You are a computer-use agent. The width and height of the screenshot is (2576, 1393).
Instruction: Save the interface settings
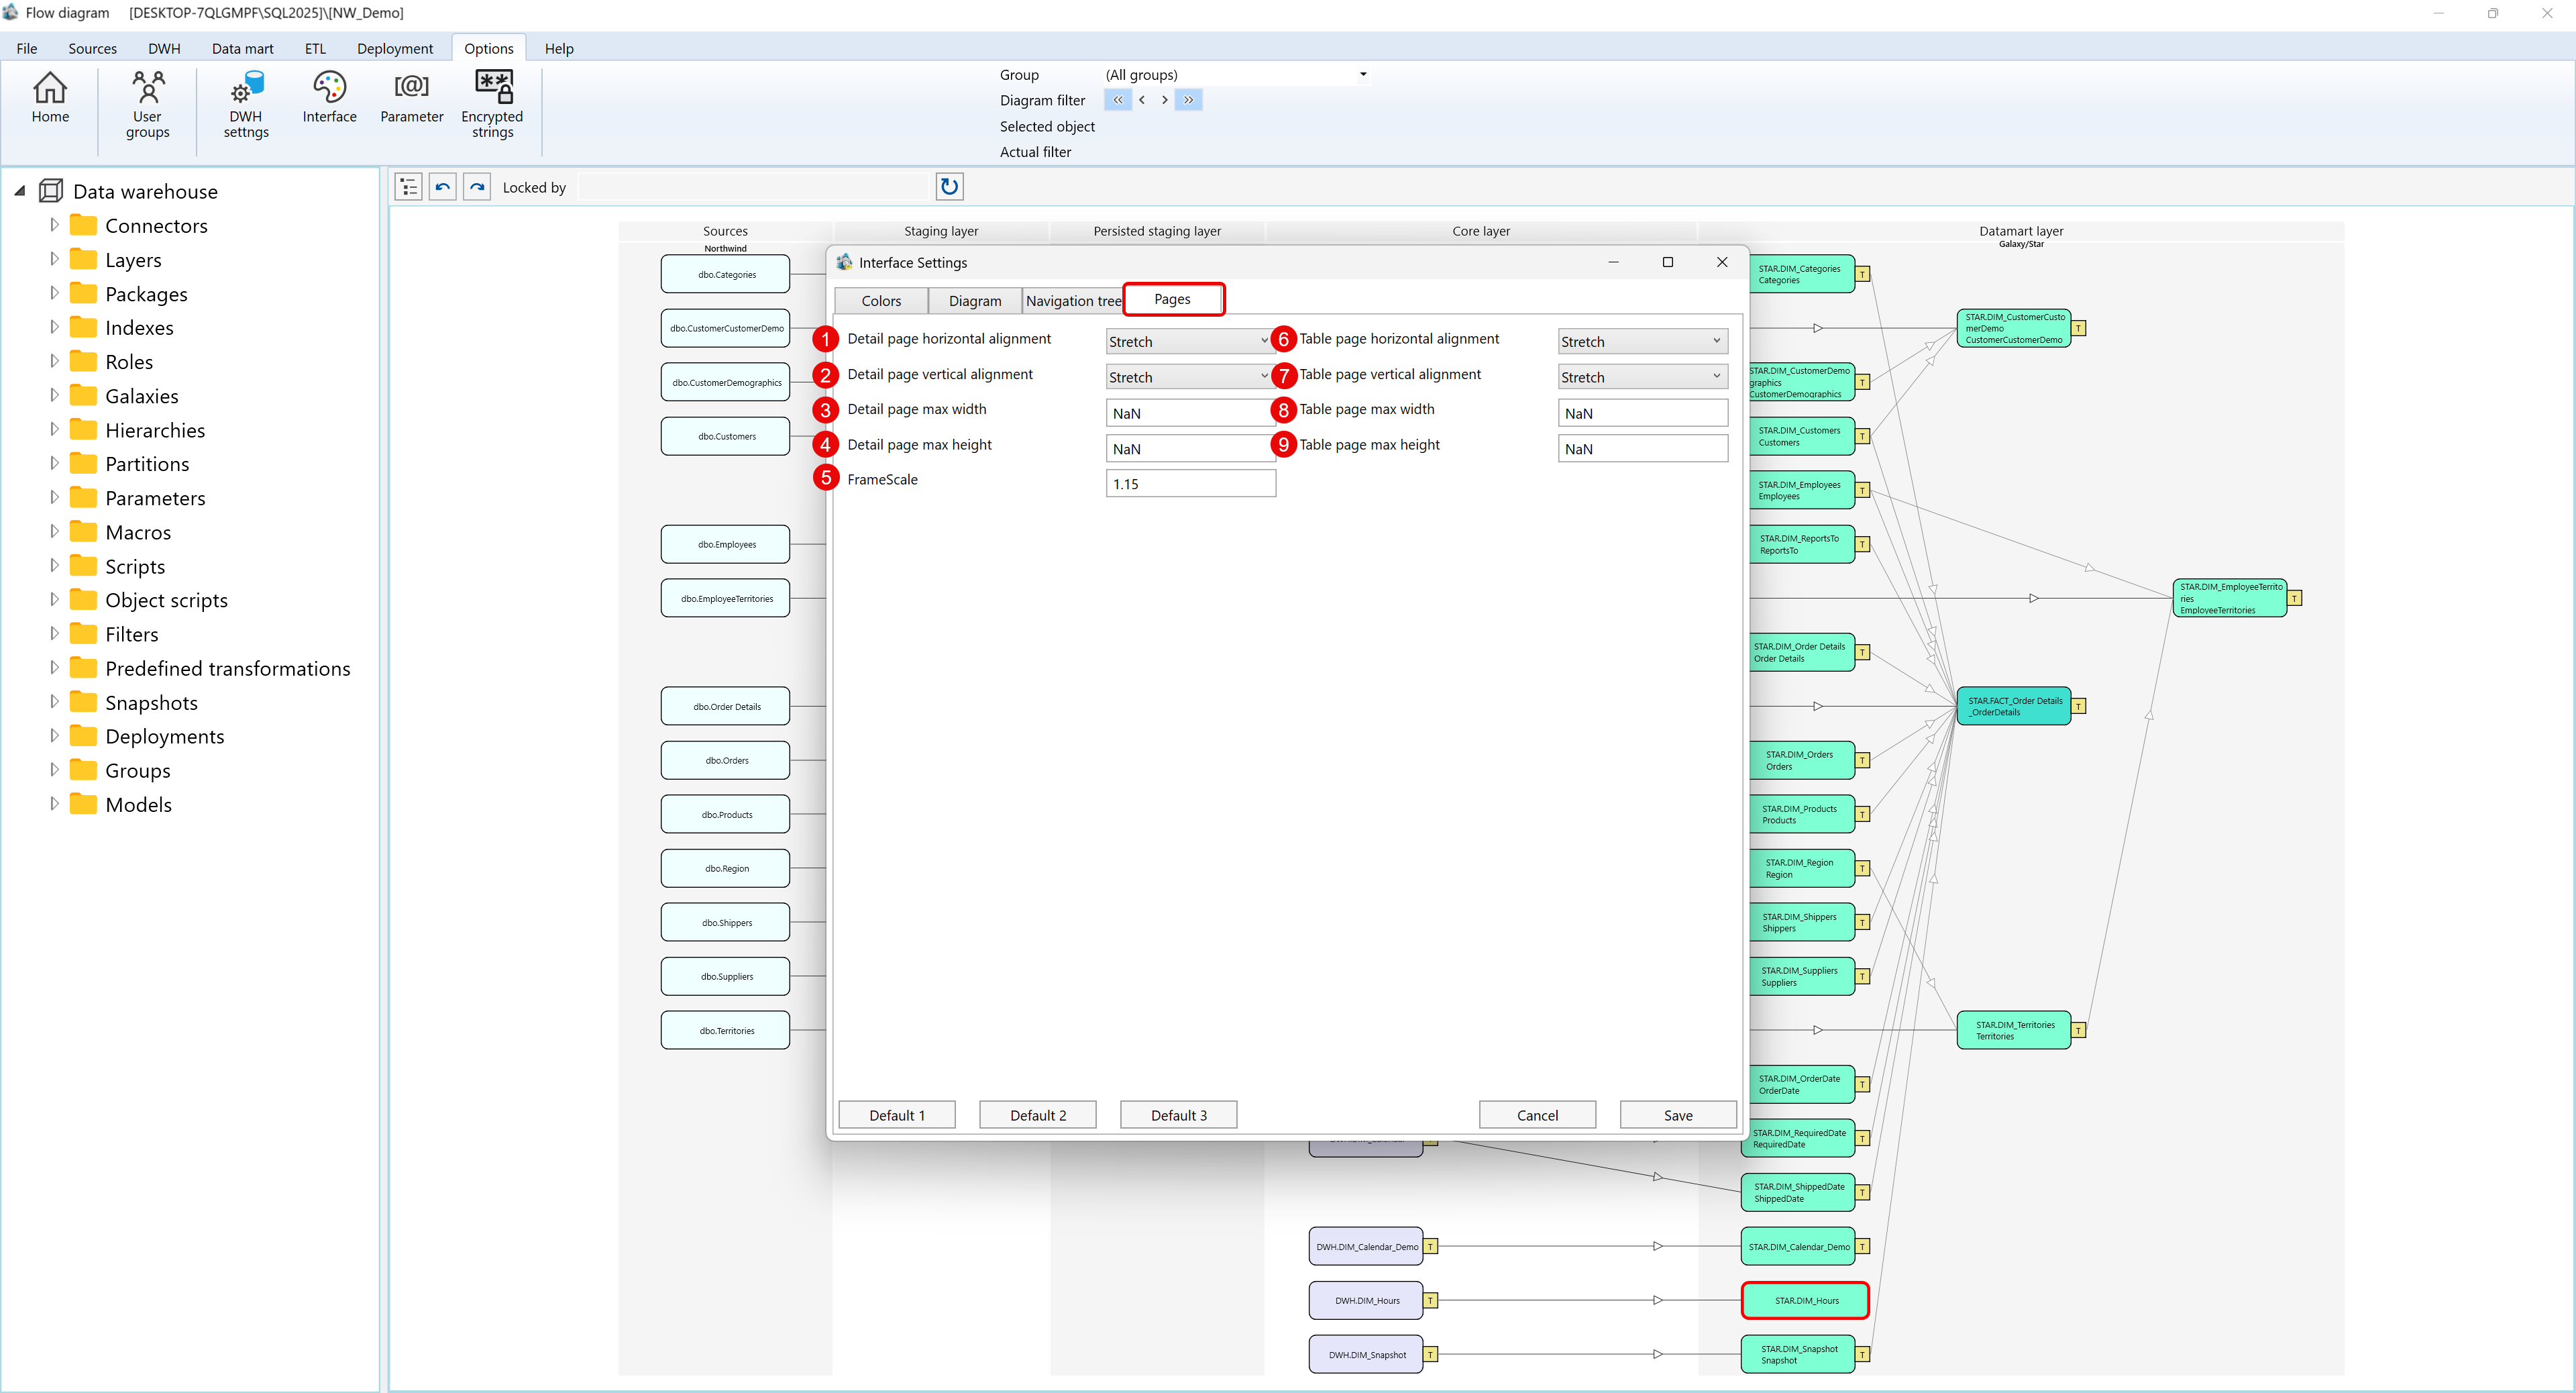[1678, 1114]
